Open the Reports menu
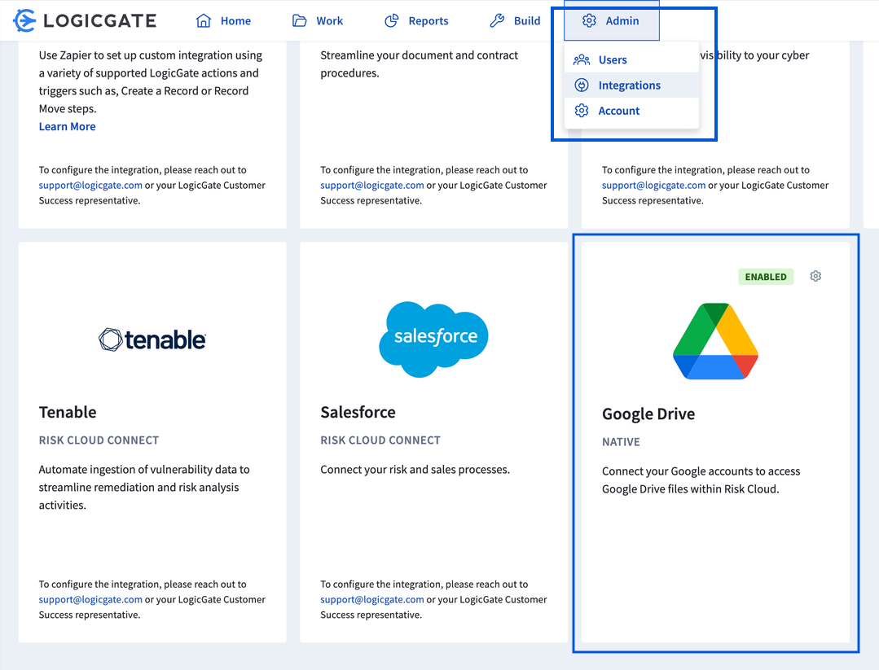This screenshot has height=670, width=879. coord(416,20)
